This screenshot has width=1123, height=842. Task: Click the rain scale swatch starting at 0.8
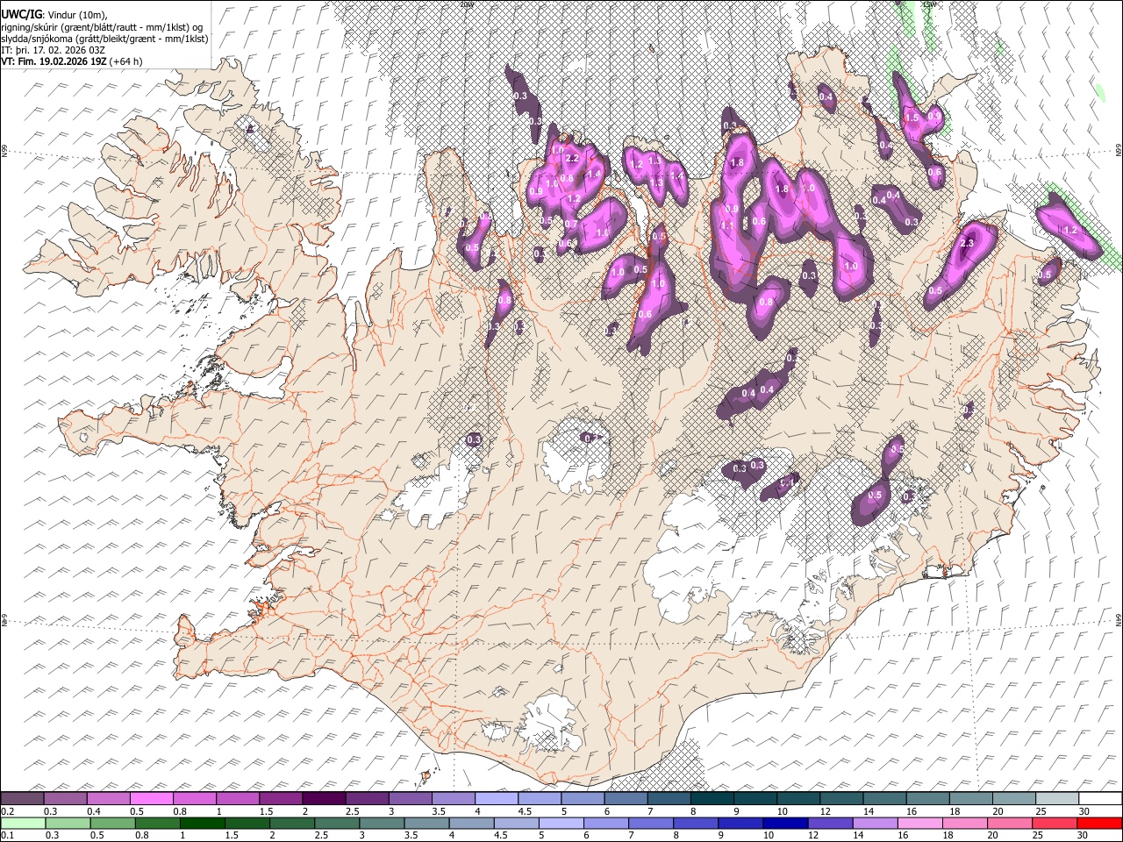tap(157, 823)
